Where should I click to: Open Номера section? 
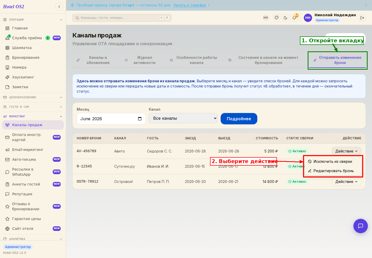[33, 67]
